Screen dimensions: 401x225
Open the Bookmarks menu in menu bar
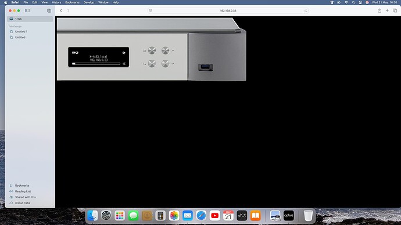click(73, 2)
